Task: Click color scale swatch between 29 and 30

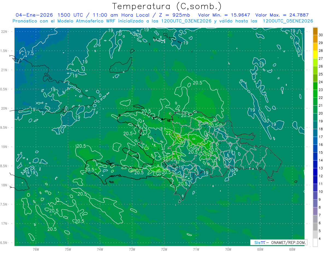Action: coord(315,39)
